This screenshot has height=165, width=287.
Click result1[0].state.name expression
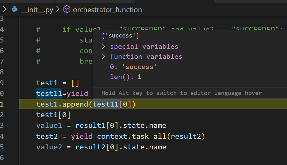[x=121, y=126]
